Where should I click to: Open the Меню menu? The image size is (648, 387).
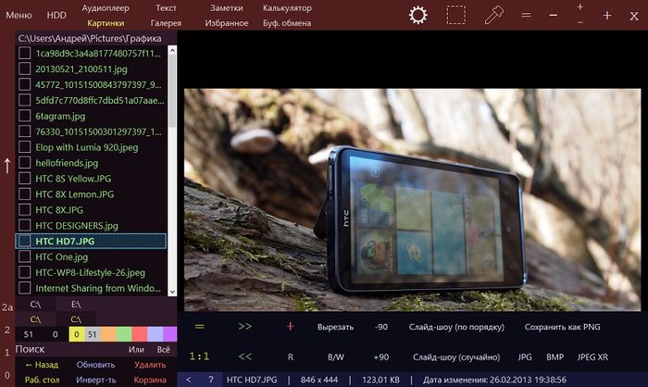(x=19, y=16)
